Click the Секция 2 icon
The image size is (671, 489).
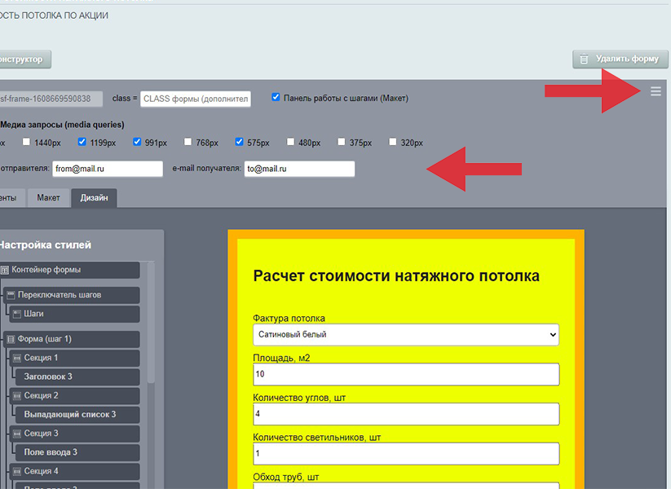[x=17, y=395]
